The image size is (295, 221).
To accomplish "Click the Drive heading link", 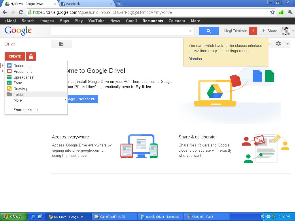I will (10, 44).
